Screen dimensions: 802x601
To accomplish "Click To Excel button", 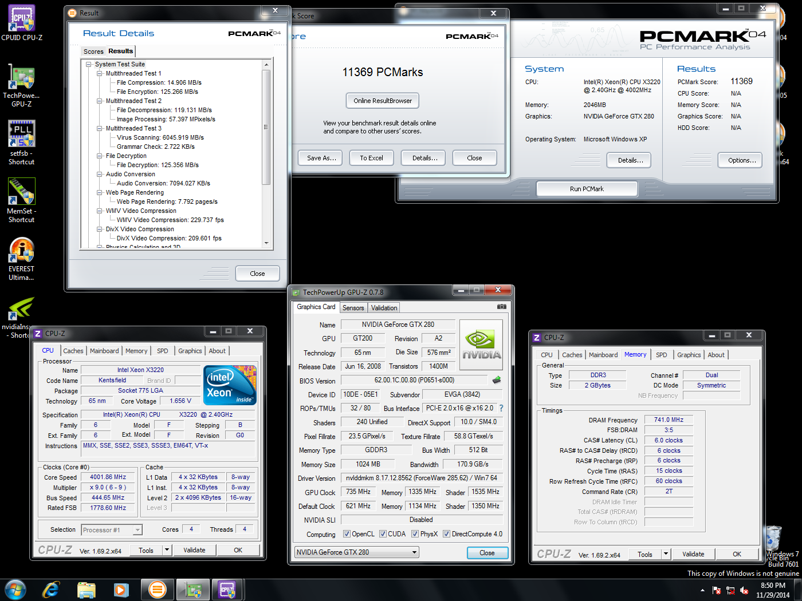I will pyautogui.click(x=371, y=158).
